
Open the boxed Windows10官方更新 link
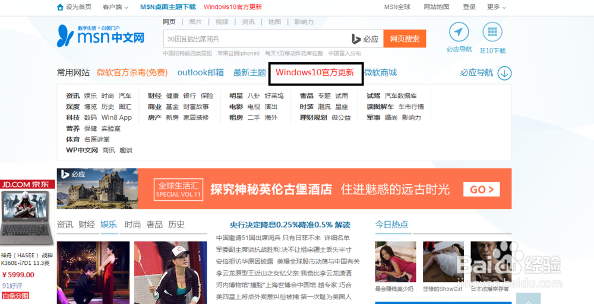coord(315,73)
